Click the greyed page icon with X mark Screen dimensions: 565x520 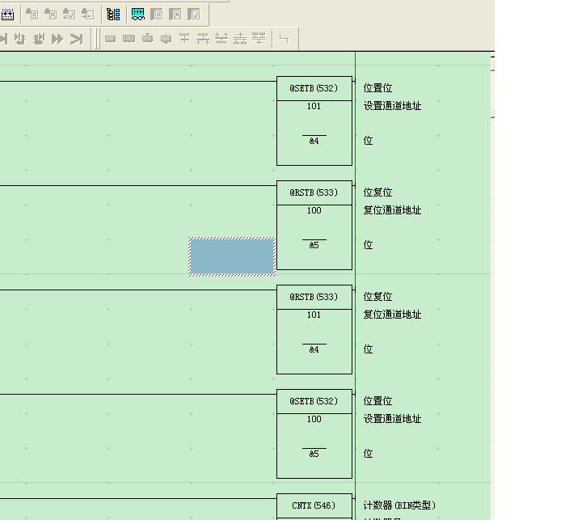coord(175,14)
